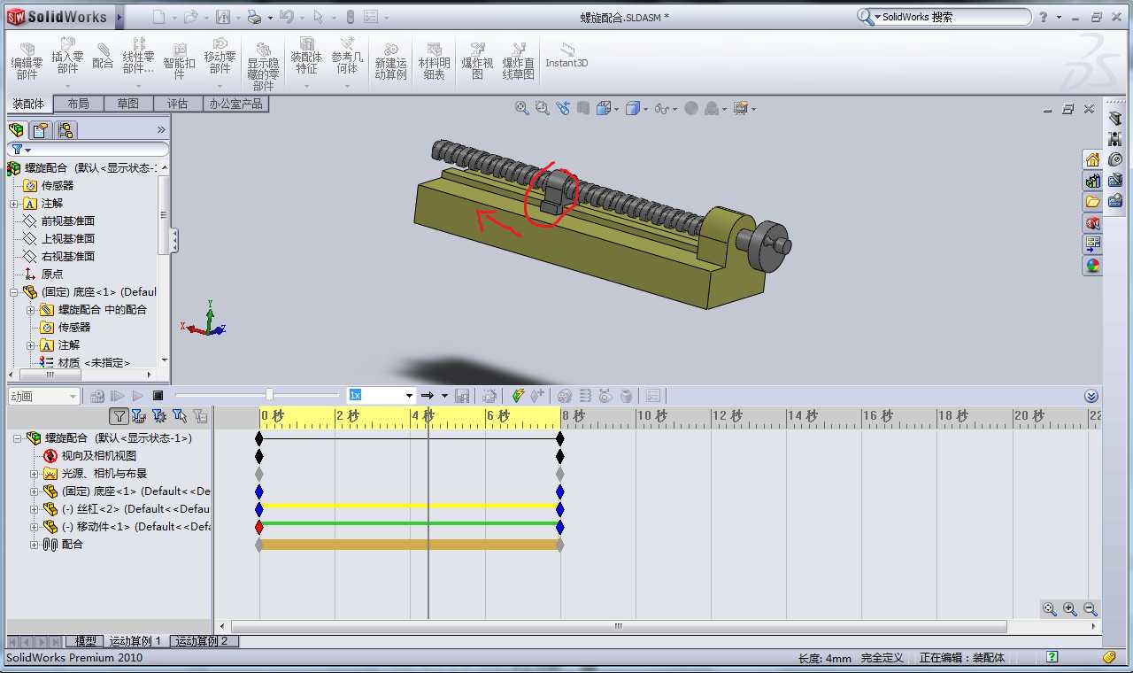Open the playback speed 1x dropdown
This screenshot has width=1133, height=673.
[x=409, y=396]
